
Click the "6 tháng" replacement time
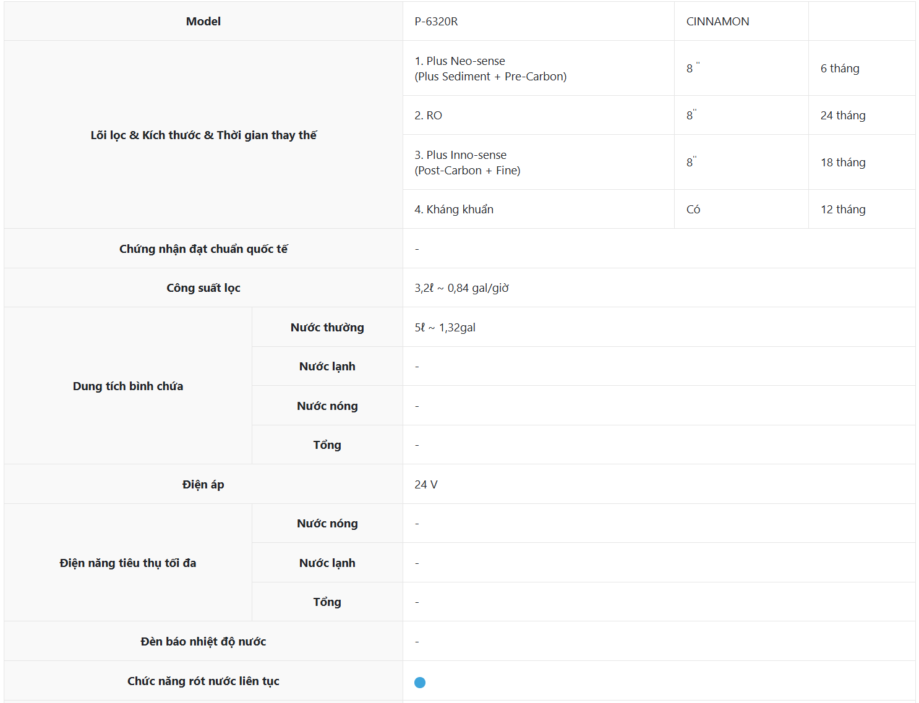[839, 69]
